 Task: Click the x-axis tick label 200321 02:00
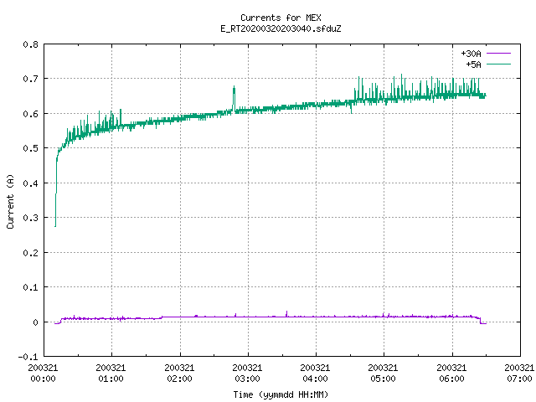[179, 373]
